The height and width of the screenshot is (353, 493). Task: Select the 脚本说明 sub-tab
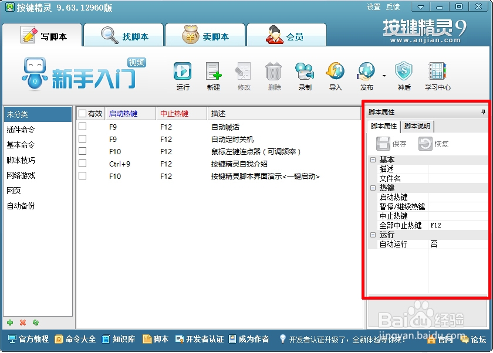tap(417, 126)
